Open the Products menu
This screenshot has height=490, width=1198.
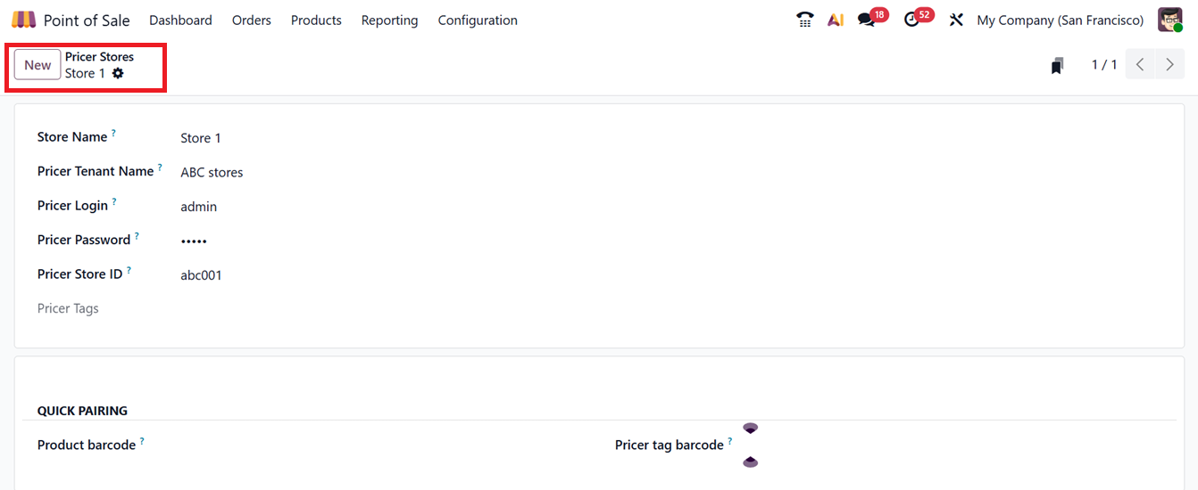(316, 20)
